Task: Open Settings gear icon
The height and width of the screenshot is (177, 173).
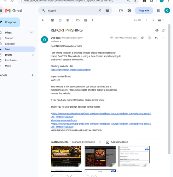Action: pyautogui.click(x=129, y=11)
